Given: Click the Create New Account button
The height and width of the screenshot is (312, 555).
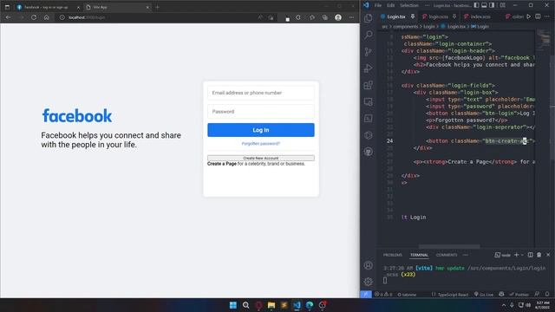Looking at the screenshot, I should [x=261, y=158].
